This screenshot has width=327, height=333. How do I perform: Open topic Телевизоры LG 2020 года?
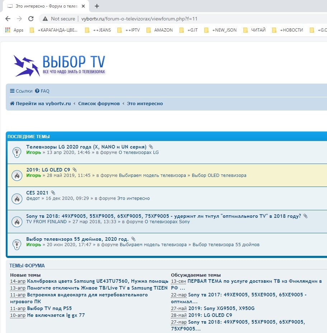tap(86, 147)
